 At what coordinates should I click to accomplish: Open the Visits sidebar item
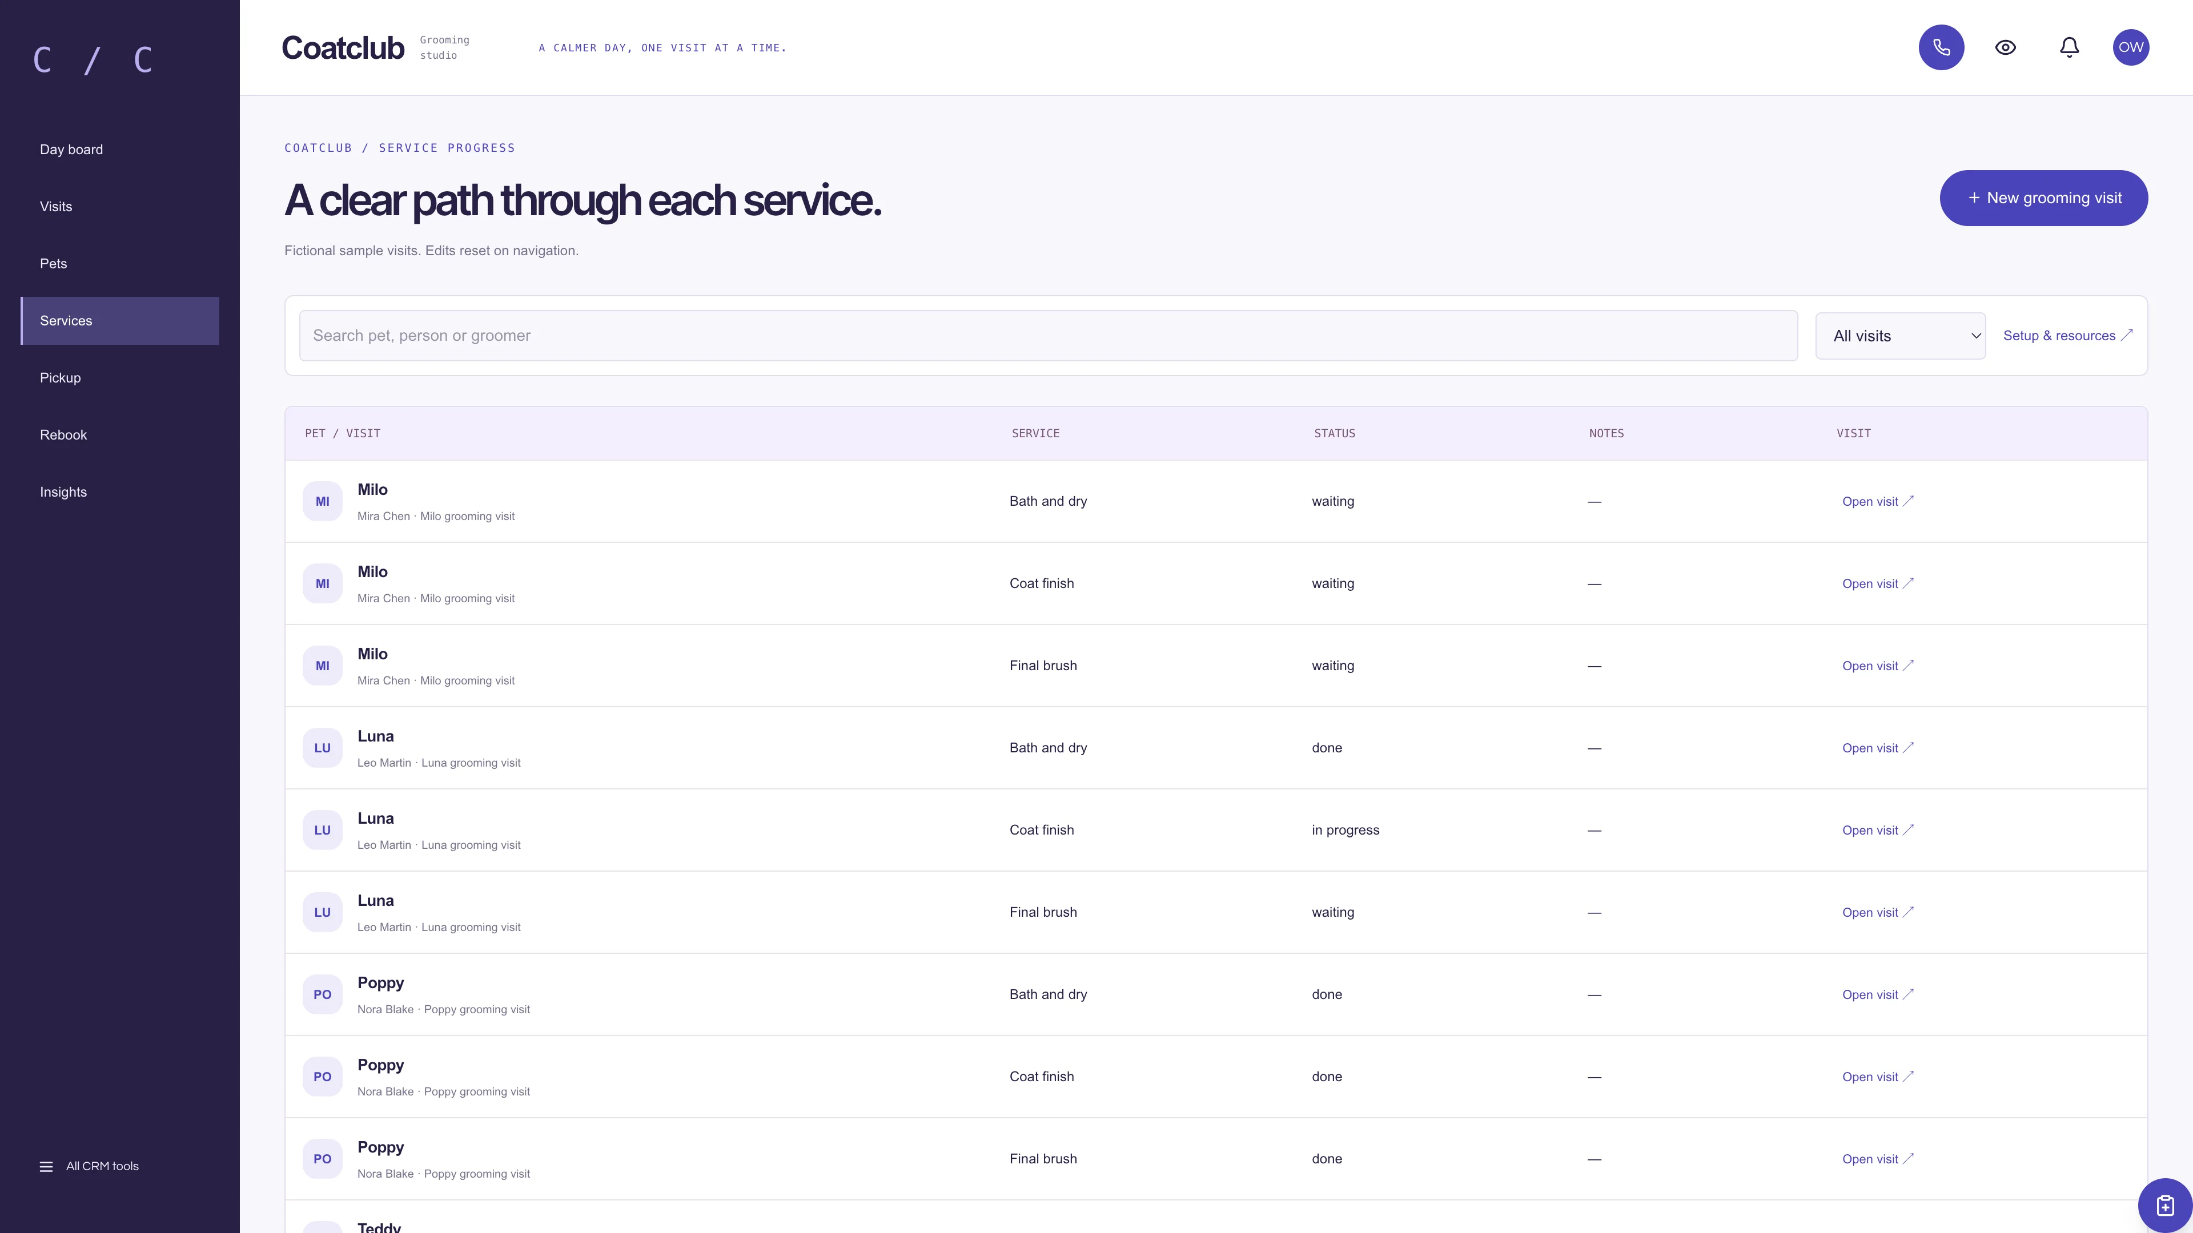click(120, 207)
